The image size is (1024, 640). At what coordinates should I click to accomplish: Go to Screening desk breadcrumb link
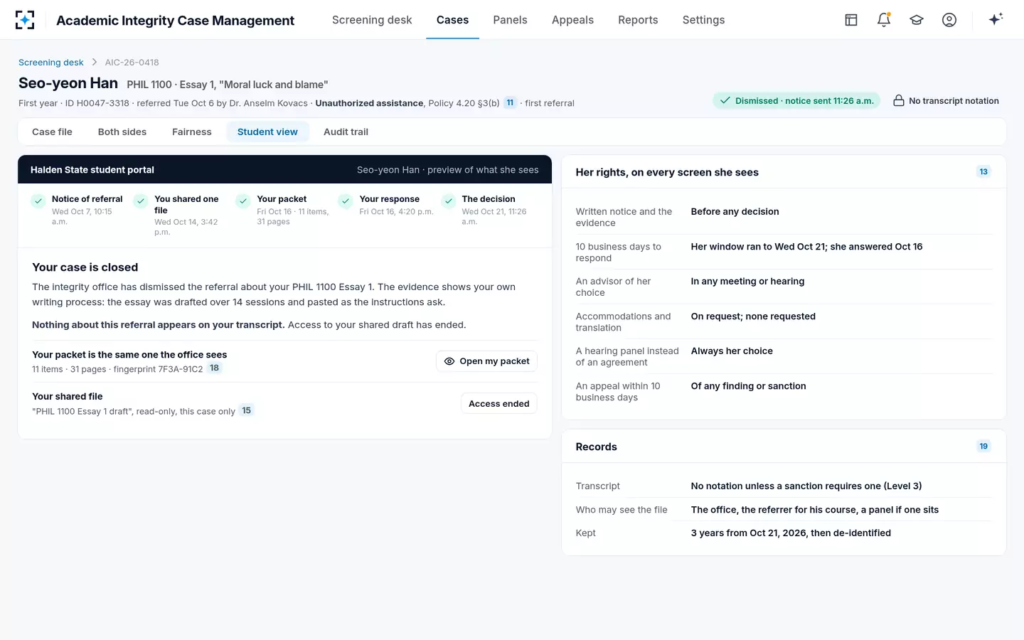coord(51,63)
